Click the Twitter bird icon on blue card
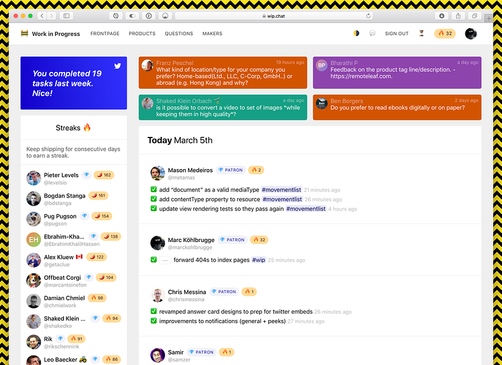The image size is (502, 365). (118, 66)
